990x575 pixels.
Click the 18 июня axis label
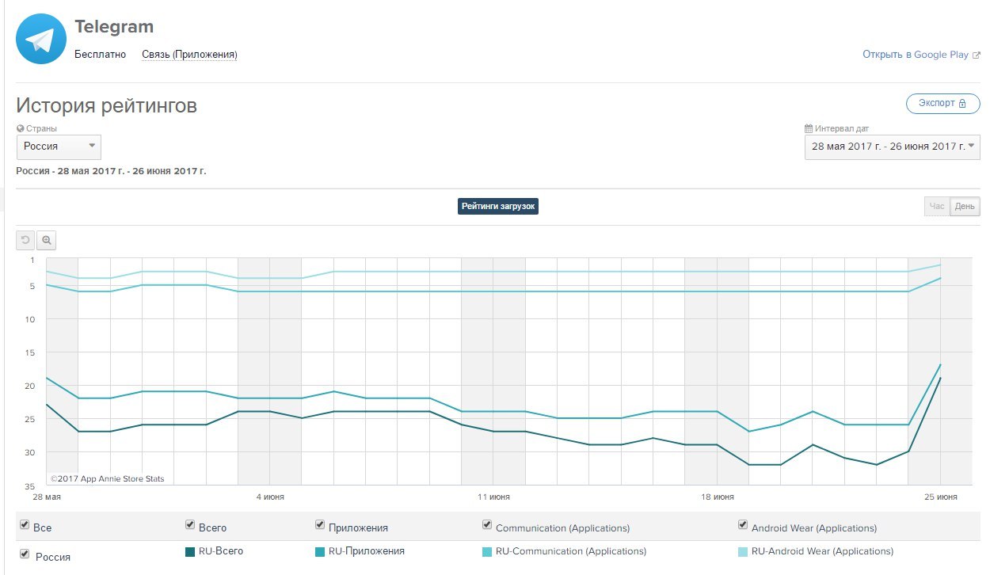717,497
